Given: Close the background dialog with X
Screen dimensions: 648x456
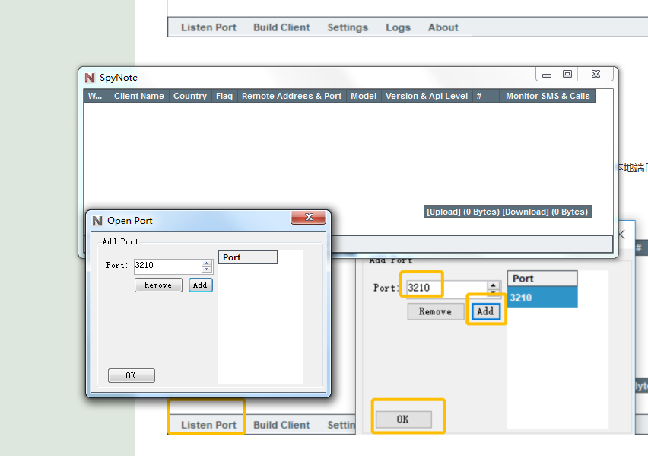Looking at the screenshot, I should 622,234.
